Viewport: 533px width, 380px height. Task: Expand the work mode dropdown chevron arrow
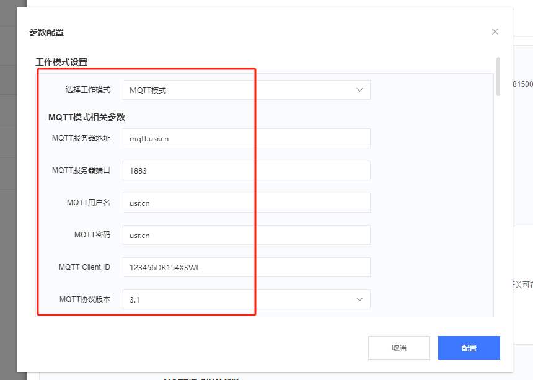[x=359, y=90]
